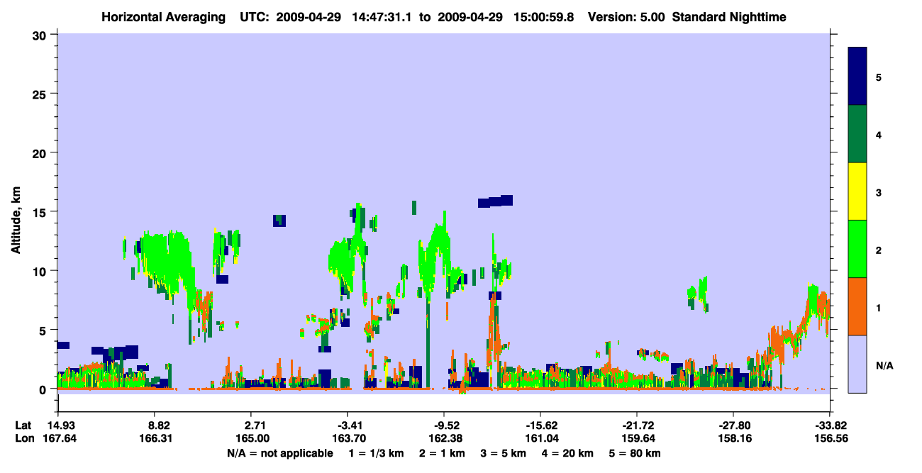Screen dimensions: 922x473
Task: Click the start time '14:47:31.1' in title
Action: pos(380,16)
